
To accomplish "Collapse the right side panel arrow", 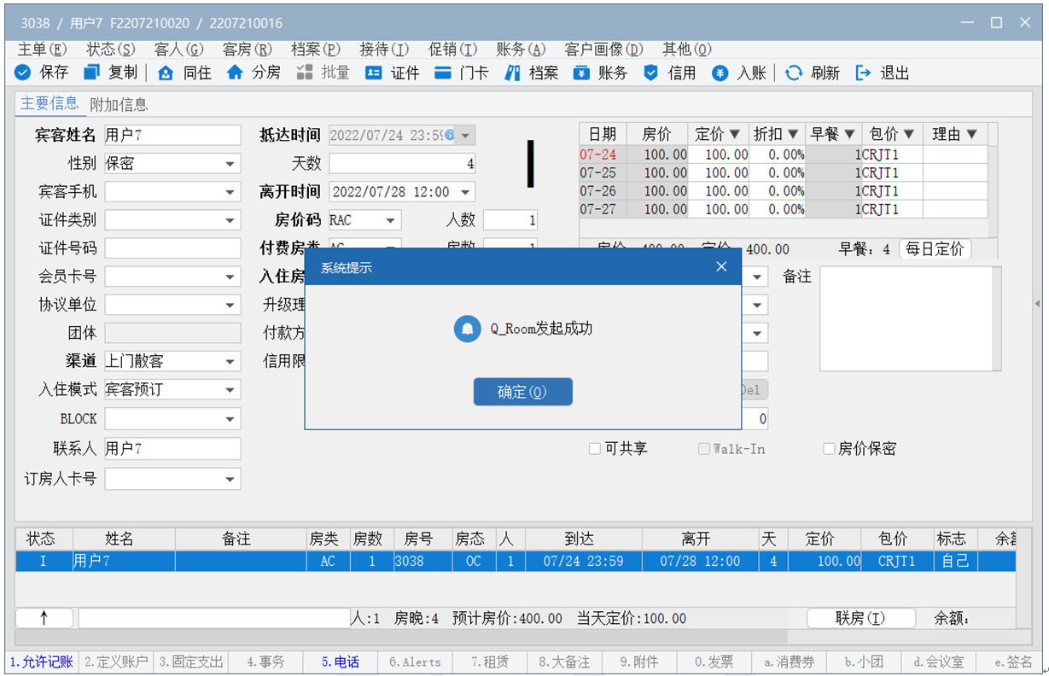I will click(1037, 303).
